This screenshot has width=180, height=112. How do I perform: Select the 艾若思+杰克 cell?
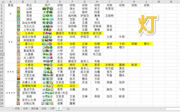pyautogui.click(x=60, y=93)
